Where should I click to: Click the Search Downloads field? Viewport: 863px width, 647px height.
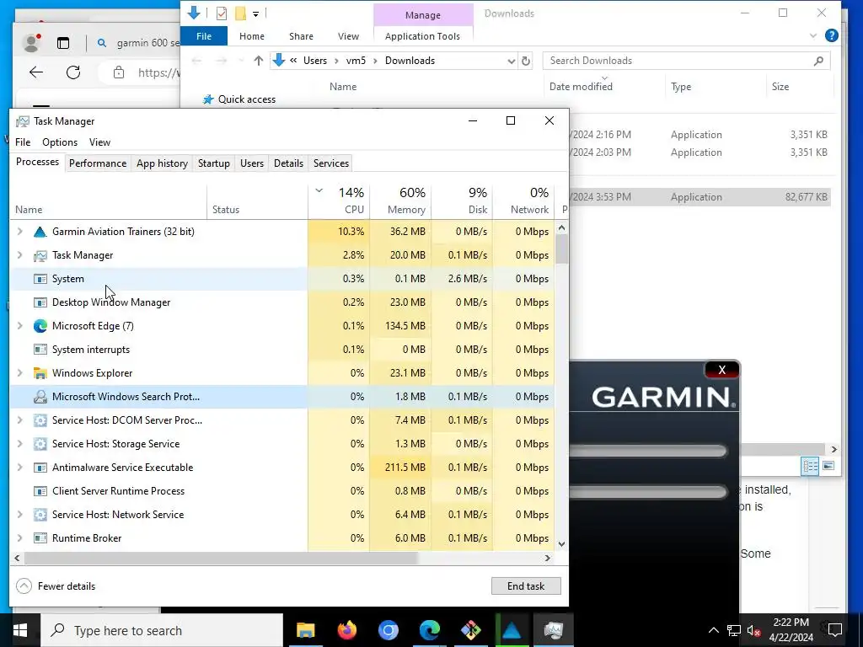coord(686,61)
